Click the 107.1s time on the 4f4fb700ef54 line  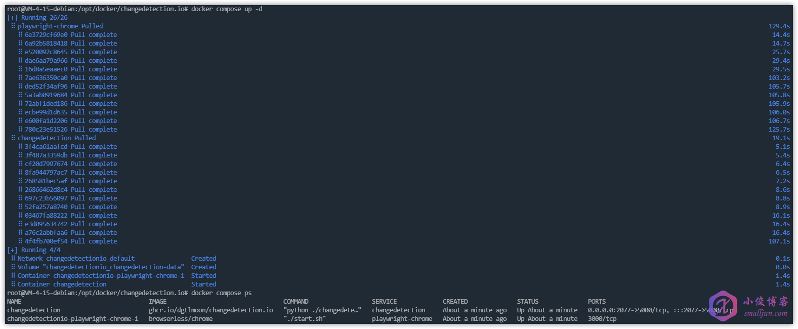(779, 241)
